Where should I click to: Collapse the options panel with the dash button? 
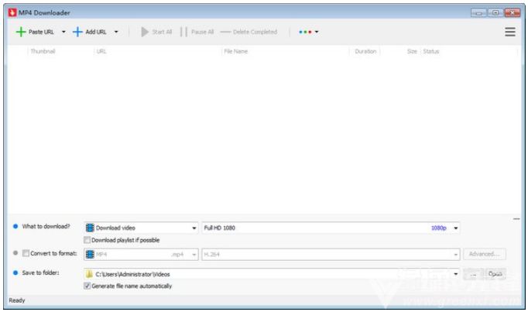pyautogui.click(x=516, y=219)
